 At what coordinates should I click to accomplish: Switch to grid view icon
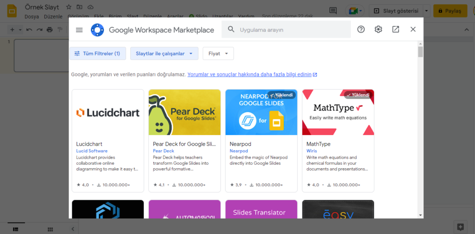click(50, 229)
